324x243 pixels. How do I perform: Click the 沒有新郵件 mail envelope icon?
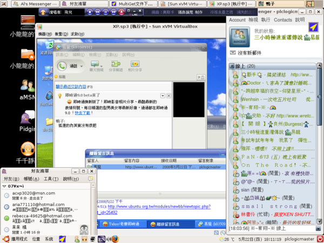(233, 53)
